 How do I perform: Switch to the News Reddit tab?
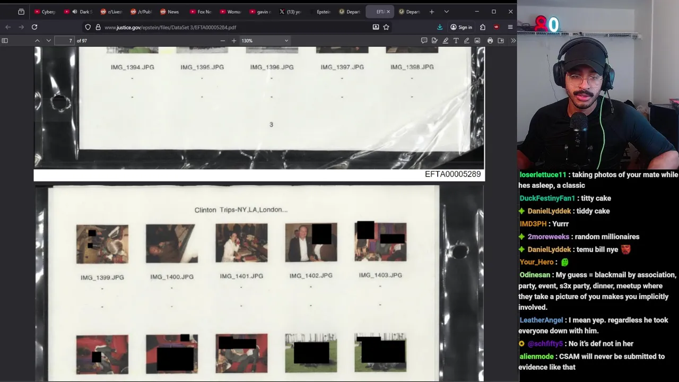170,12
